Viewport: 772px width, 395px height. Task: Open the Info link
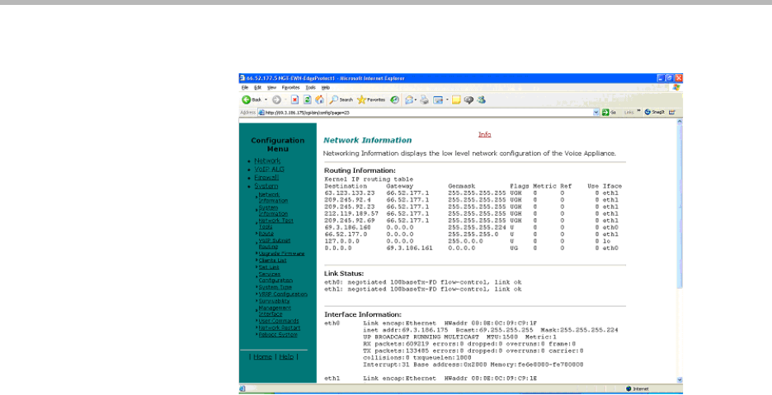pyautogui.click(x=485, y=134)
